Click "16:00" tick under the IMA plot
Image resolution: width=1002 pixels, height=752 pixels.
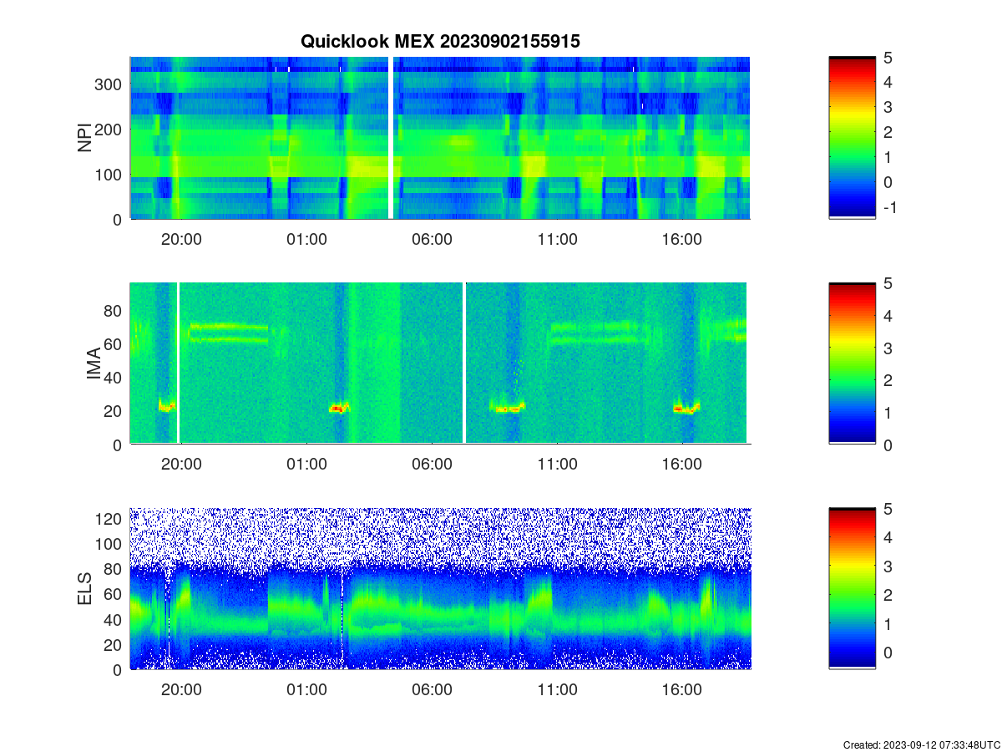tap(682, 465)
